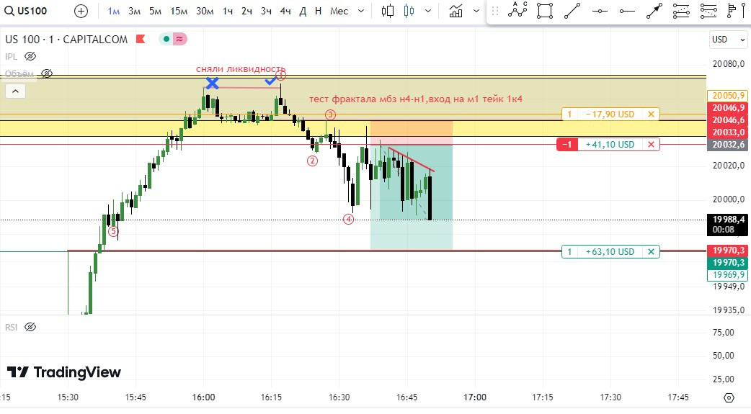Screen dimensions: 751x414
Task: Cancel the −17,90 USD stop order
Action: pos(652,114)
